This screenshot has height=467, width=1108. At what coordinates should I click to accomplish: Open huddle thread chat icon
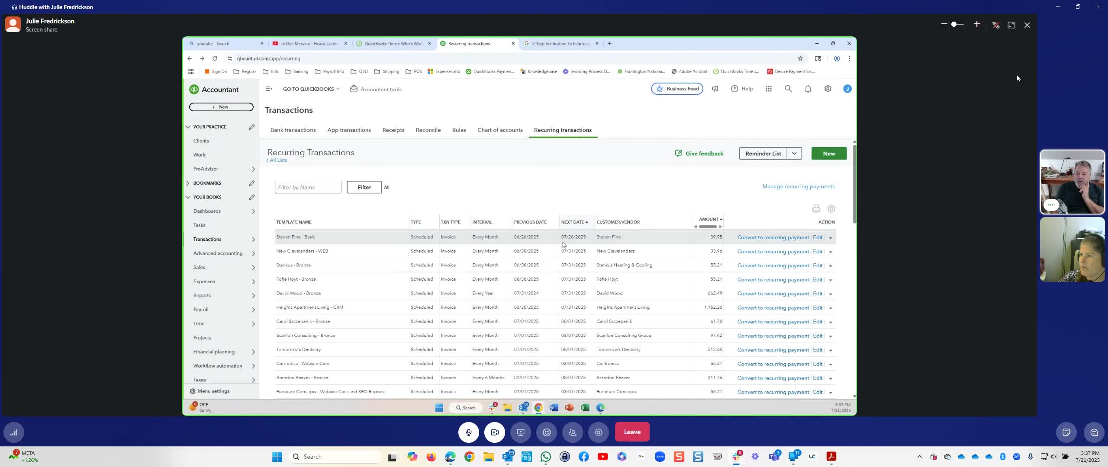click(1094, 432)
